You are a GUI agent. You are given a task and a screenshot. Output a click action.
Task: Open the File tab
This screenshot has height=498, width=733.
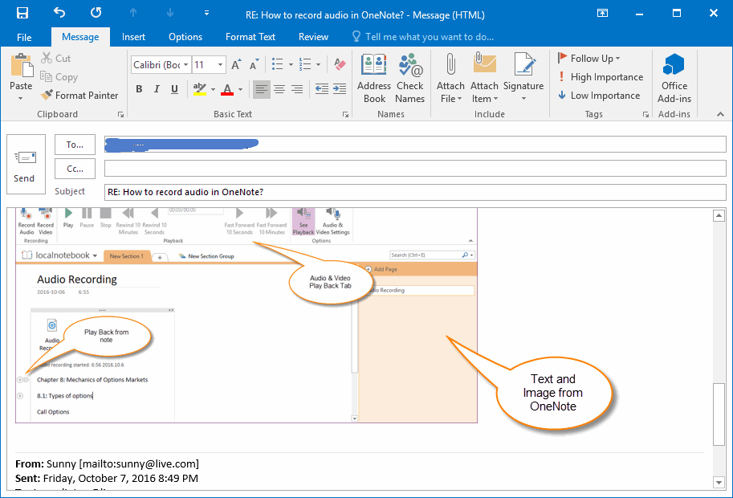(24, 37)
